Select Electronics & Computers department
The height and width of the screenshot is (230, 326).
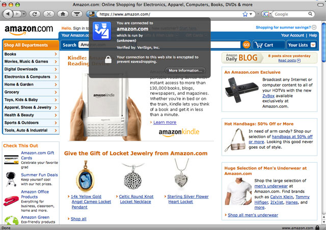pos(31,77)
